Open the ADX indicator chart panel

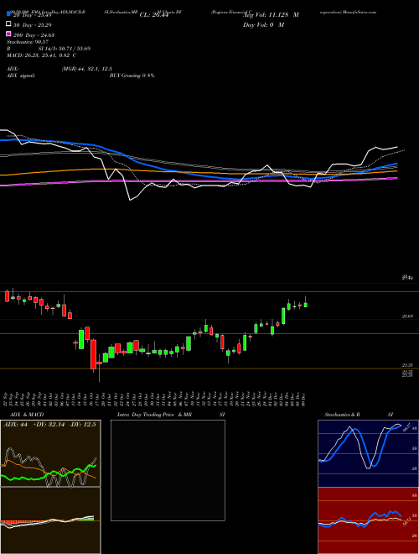(50, 453)
